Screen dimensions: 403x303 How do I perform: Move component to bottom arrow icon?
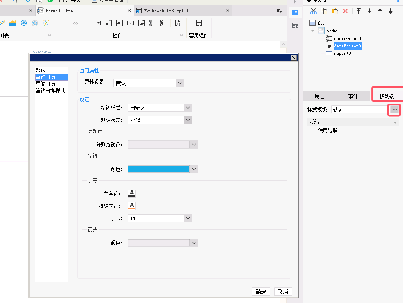tap(369, 11)
